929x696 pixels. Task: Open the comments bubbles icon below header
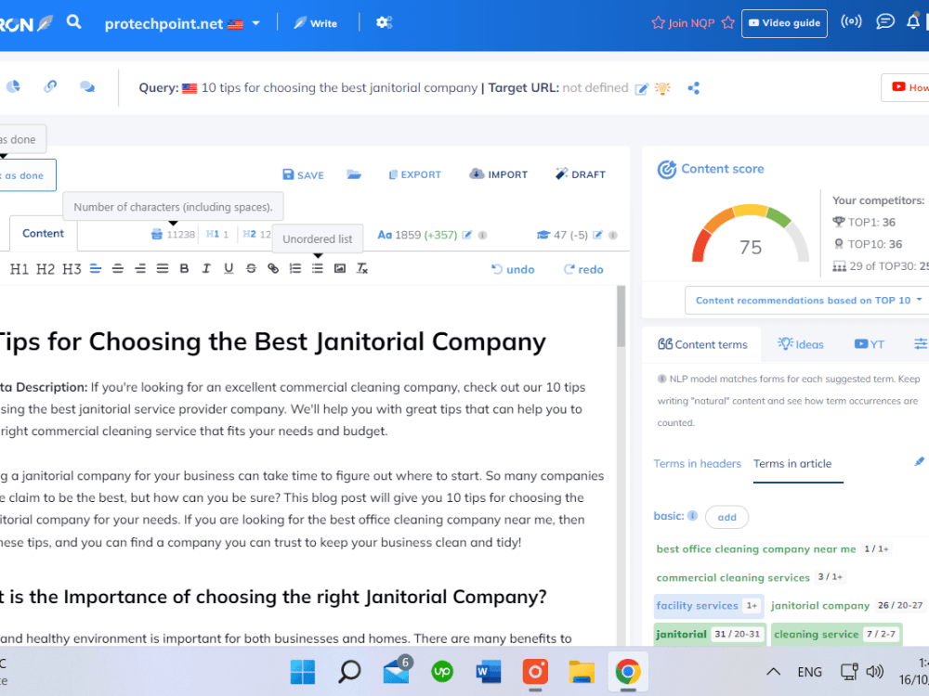point(87,87)
